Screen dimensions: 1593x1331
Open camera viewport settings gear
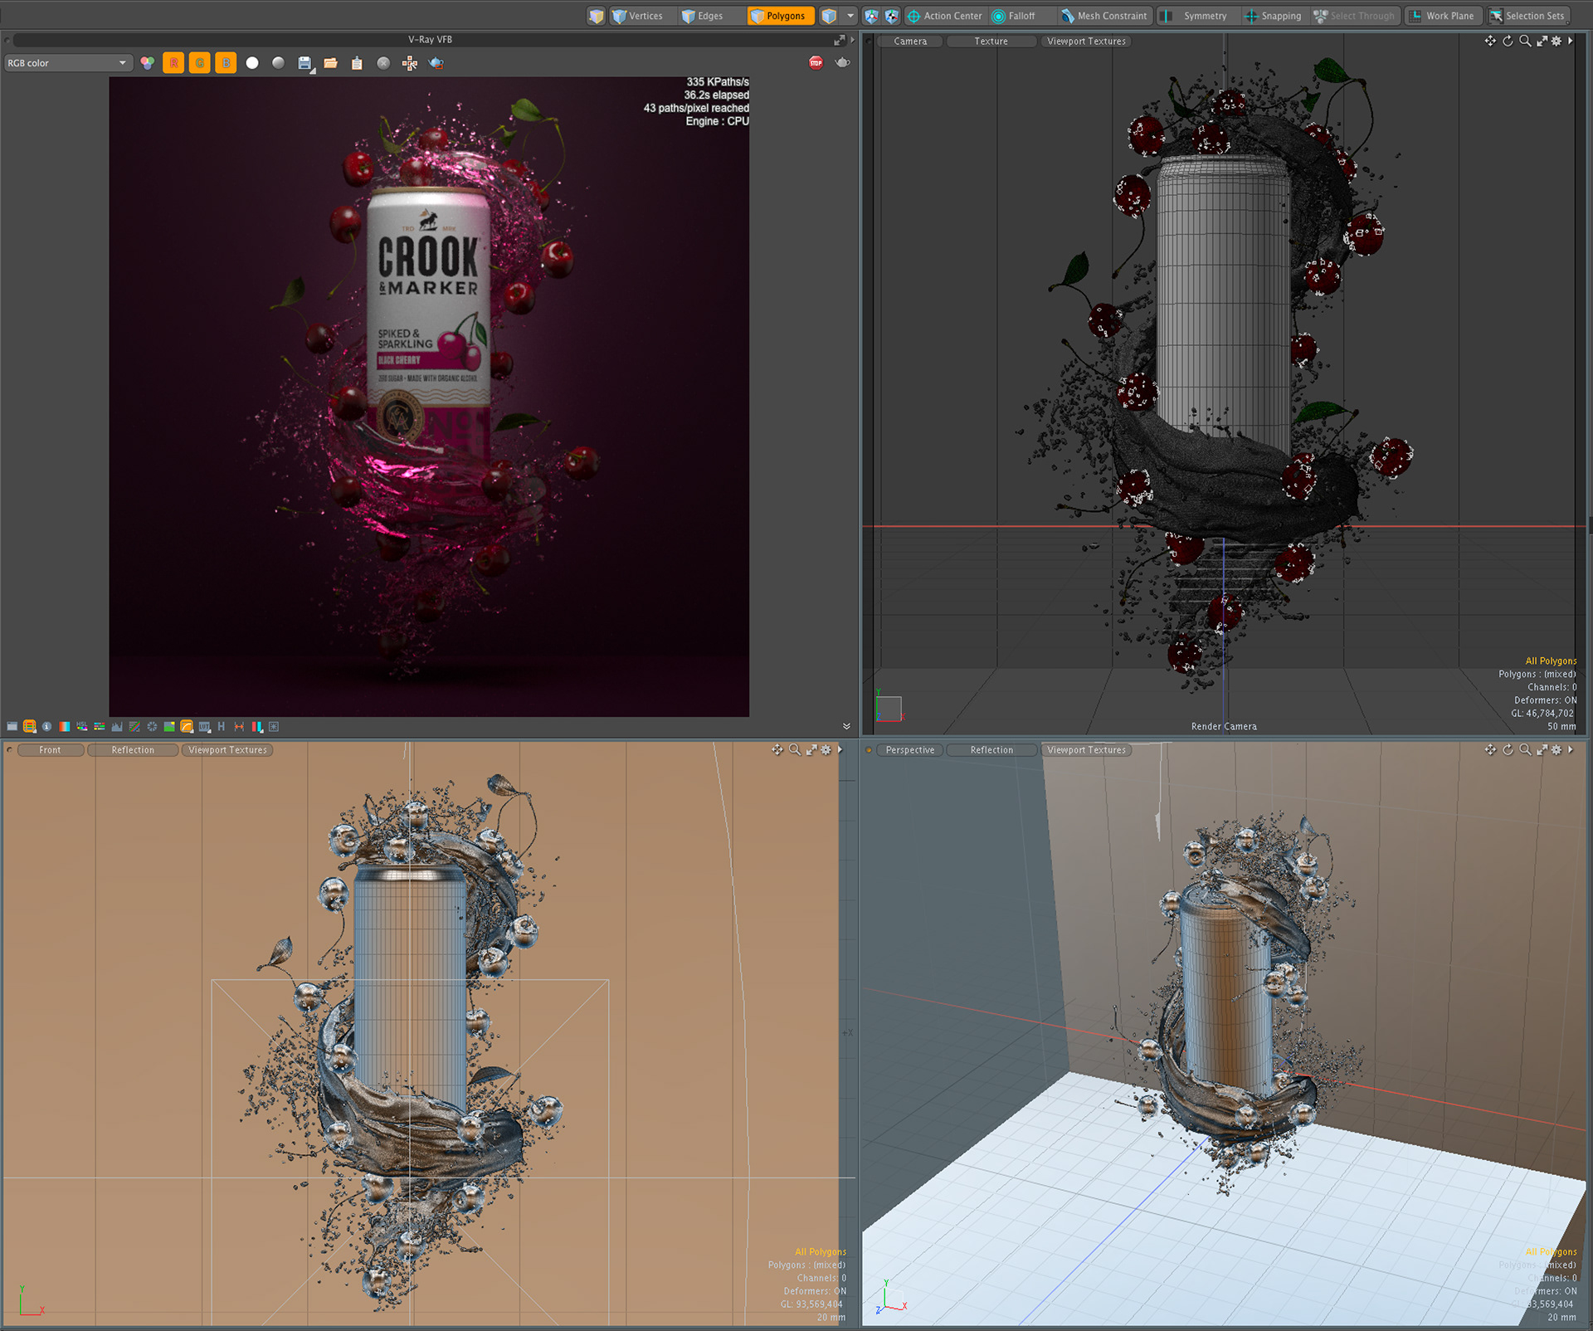tap(1556, 41)
